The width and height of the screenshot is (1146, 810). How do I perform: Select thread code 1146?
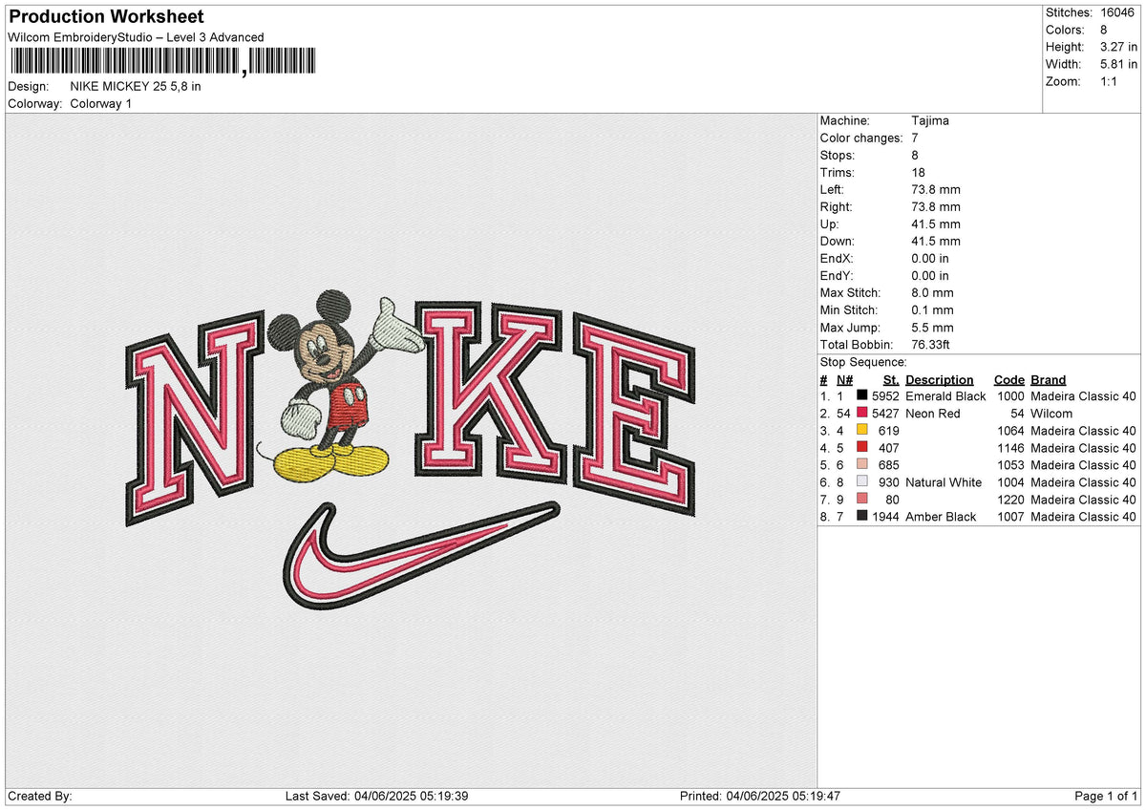(1010, 448)
